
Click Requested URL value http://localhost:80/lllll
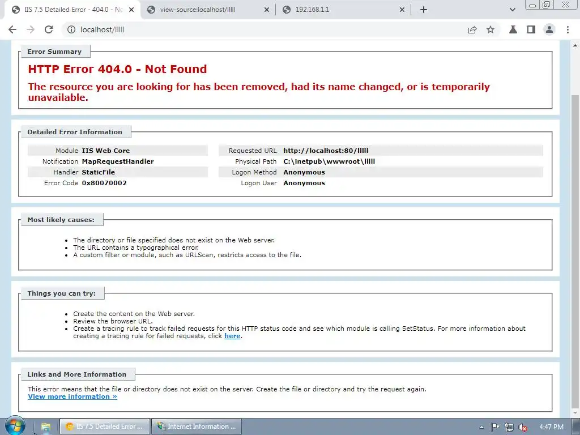[x=326, y=151]
